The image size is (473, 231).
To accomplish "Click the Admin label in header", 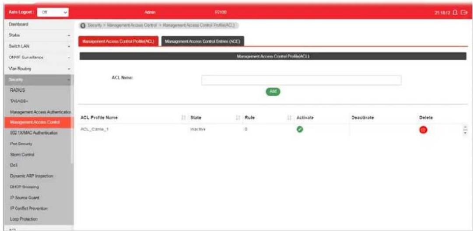I will coord(150,13).
